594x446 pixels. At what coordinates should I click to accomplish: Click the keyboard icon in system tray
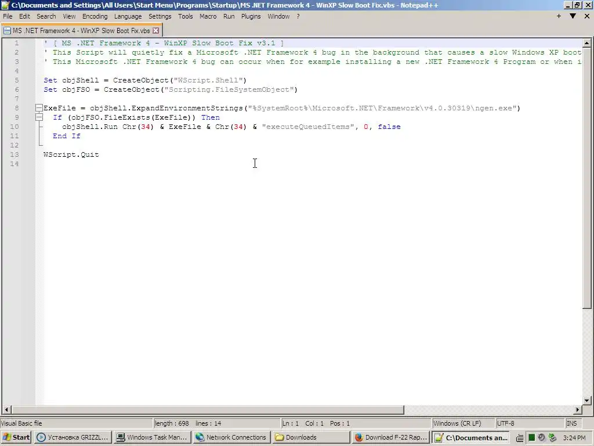(520, 438)
